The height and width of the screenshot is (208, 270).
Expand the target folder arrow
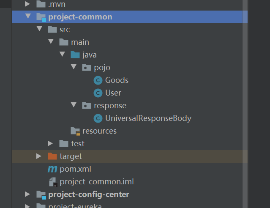(39, 156)
